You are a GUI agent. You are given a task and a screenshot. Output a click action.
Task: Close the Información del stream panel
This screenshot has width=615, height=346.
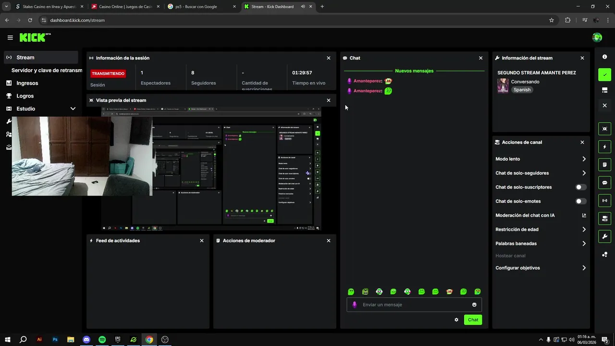582,58
